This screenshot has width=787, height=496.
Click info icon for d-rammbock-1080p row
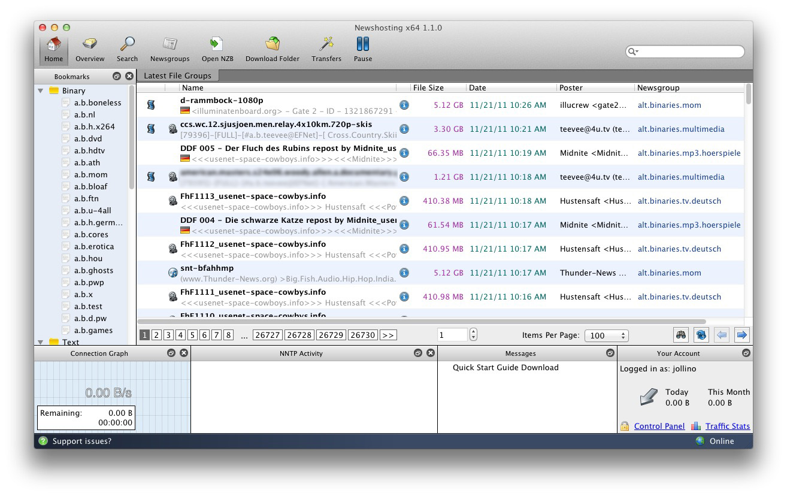[x=404, y=105]
